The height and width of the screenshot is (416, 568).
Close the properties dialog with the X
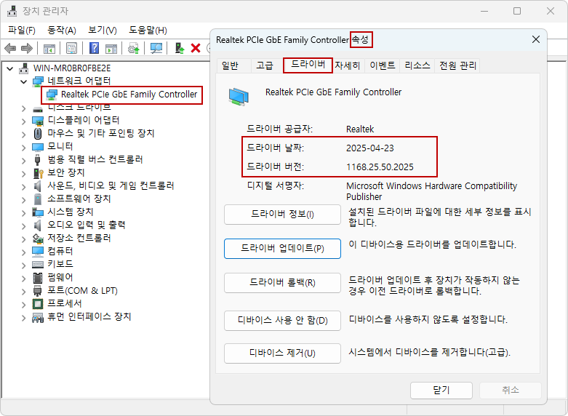536,39
